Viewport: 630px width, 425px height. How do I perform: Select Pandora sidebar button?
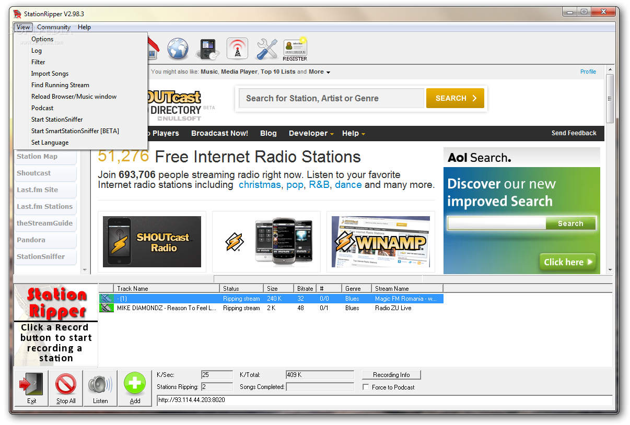coord(45,240)
